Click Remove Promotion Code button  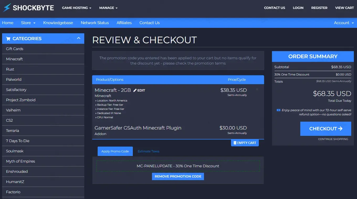(178, 176)
